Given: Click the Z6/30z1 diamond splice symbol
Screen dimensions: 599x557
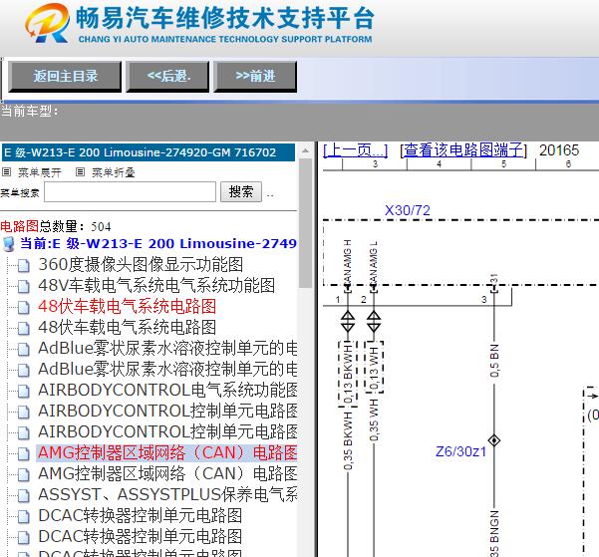Looking at the screenshot, I should 494,440.
